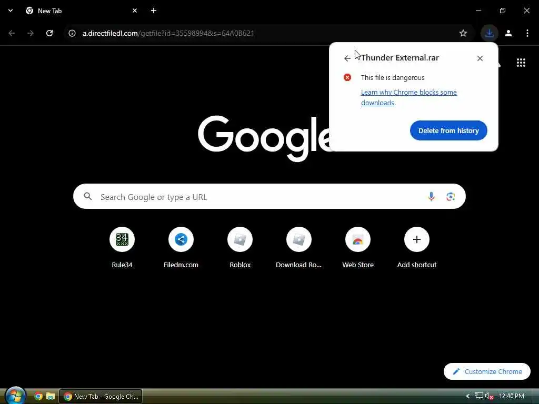Image resolution: width=539 pixels, height=404 pixels.
Task: Click the Google logo
Action: tap(264, 138)
